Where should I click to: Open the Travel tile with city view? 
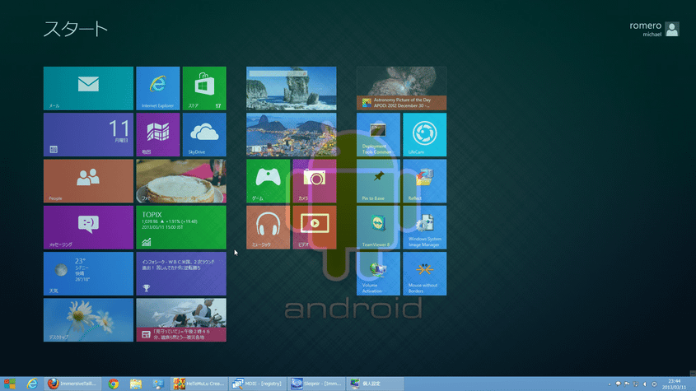[292, 134]
